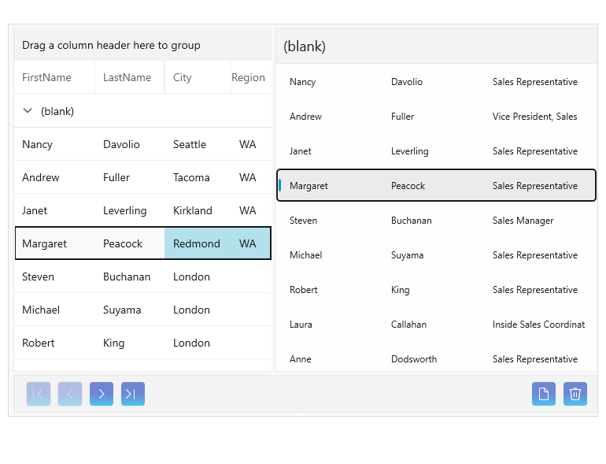Image resolution: width=606 pixels, height=464 pixels.
Task: Select Margaret cell in the grid
Action: (54, 243)
